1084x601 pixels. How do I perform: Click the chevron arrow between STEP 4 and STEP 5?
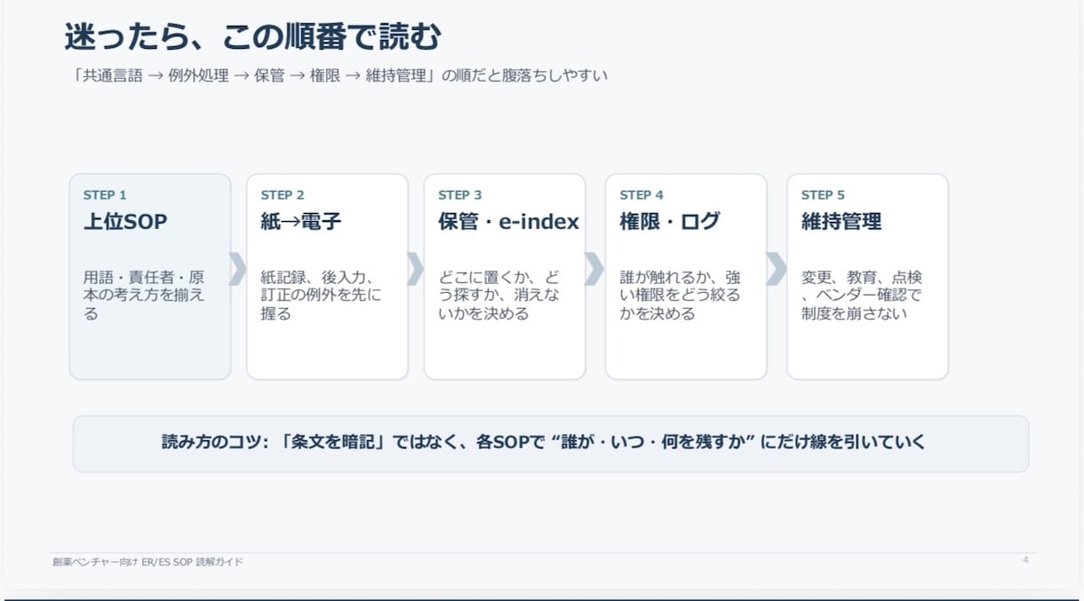click(777, 269)
